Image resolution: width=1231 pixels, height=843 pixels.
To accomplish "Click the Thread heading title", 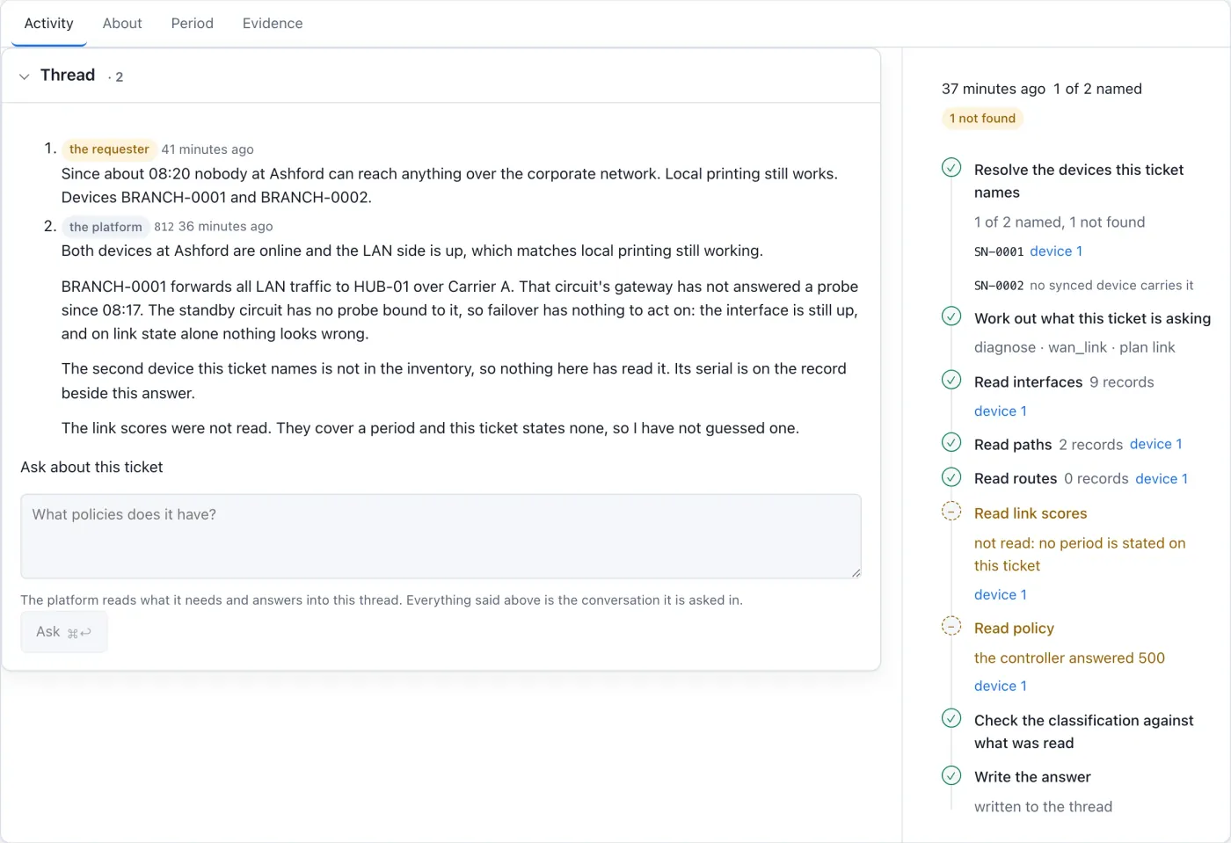I will pyautogui.click(x=68, y=76).
